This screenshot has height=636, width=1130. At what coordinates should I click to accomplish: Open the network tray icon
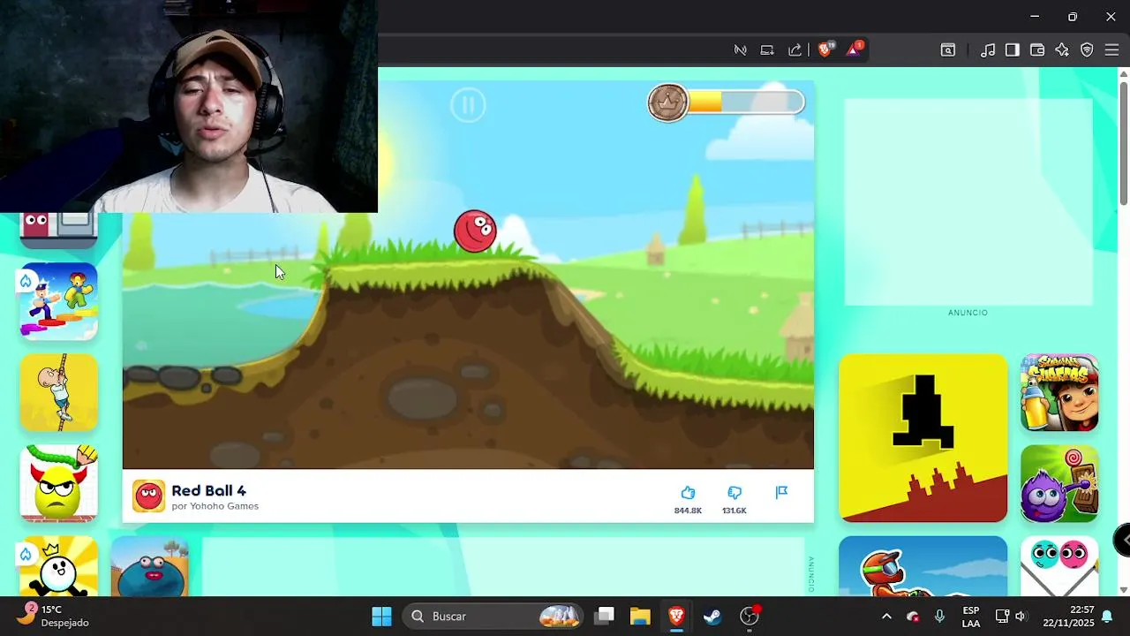click(1002, 617)
